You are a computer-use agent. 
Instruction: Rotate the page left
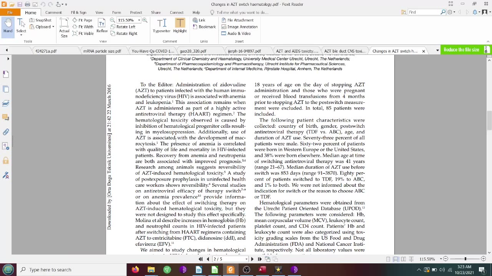(123, 27)
